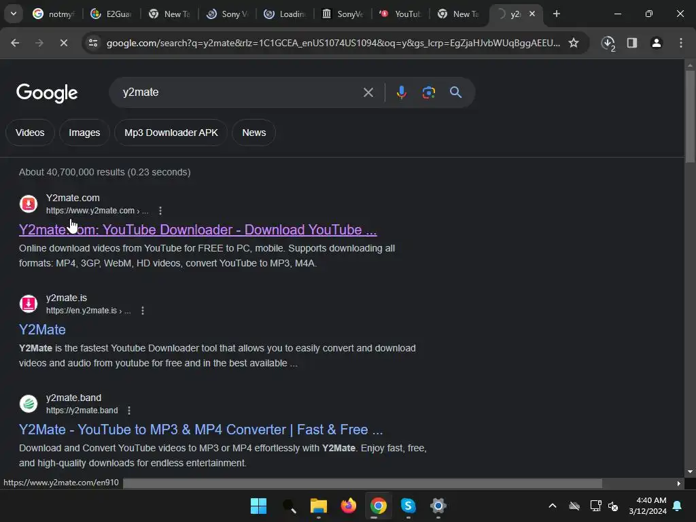Click the horizontal scrollbar thumb
The image size is (696, 522).
[x=362, y=483]
